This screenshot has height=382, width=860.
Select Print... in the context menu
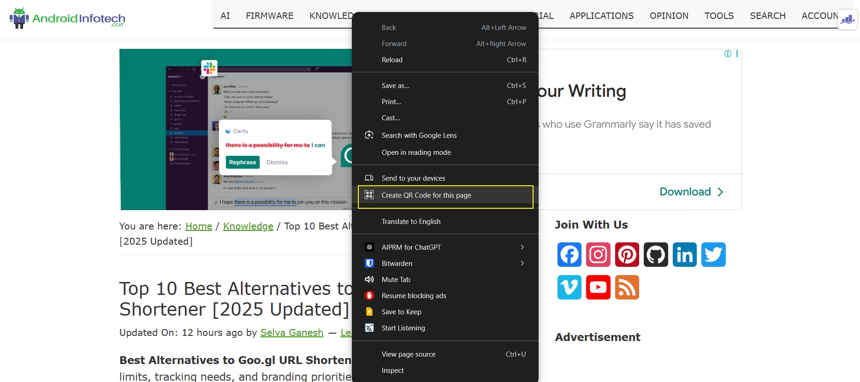pyautogui.click(x=445, y=102)
